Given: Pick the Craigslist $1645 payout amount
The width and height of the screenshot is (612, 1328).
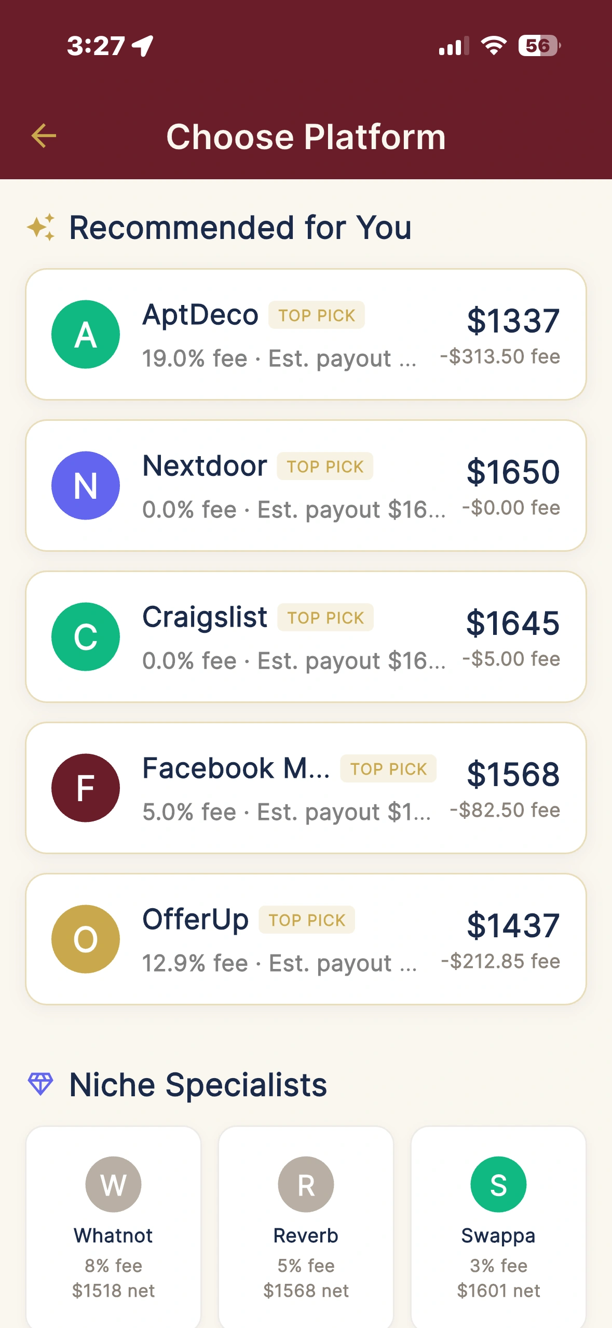Looking at the screenshot, I should (513, 623).
